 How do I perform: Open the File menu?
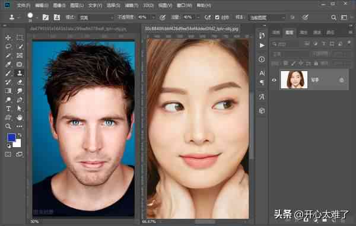[x=23, y=6]
